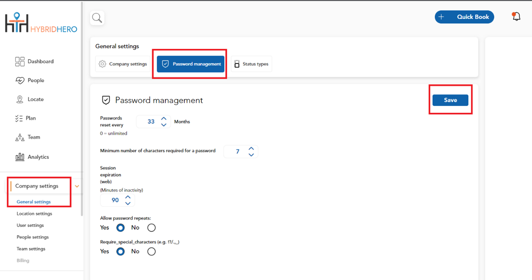Screen dimensions: 532x280
Task: Open notifications bell icon
Action: pyautogui.click(x=516, y=17)
